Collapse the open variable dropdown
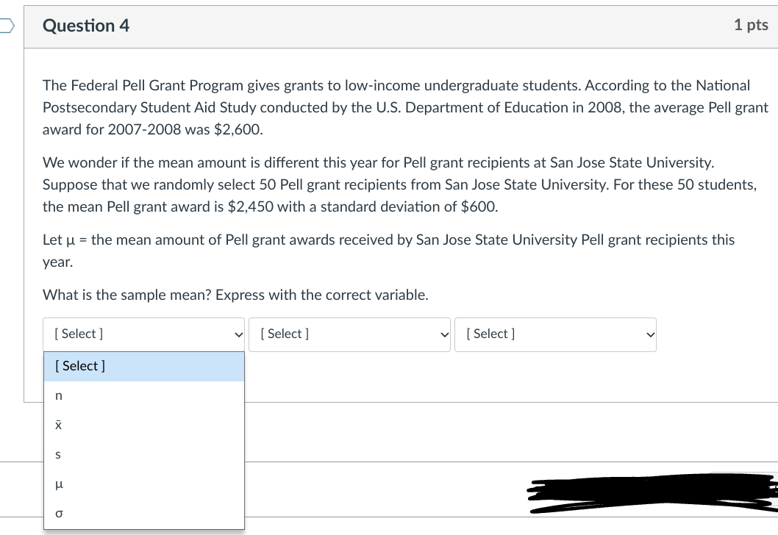Viewport: 778px width, 535px height. (x=143, y=334)
